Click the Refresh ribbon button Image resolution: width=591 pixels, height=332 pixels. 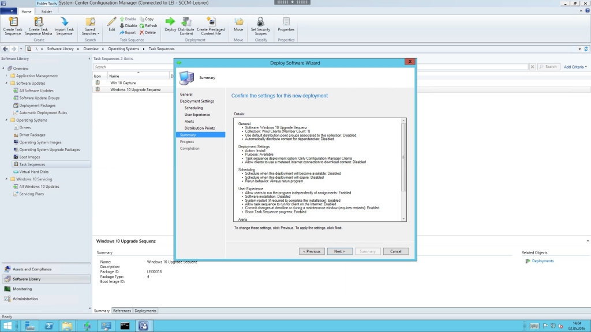tap(148, 25)
